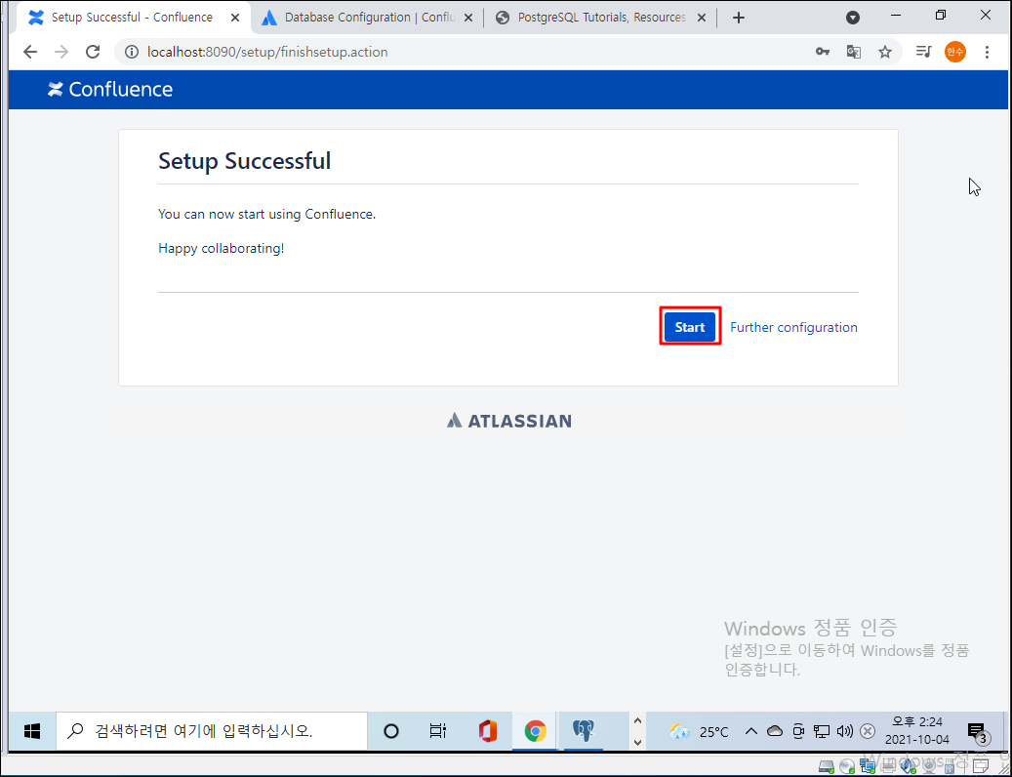The height and width of the screenshot is (777, 1012).
Task: Click the translate page icon
Action: [854, 52]
